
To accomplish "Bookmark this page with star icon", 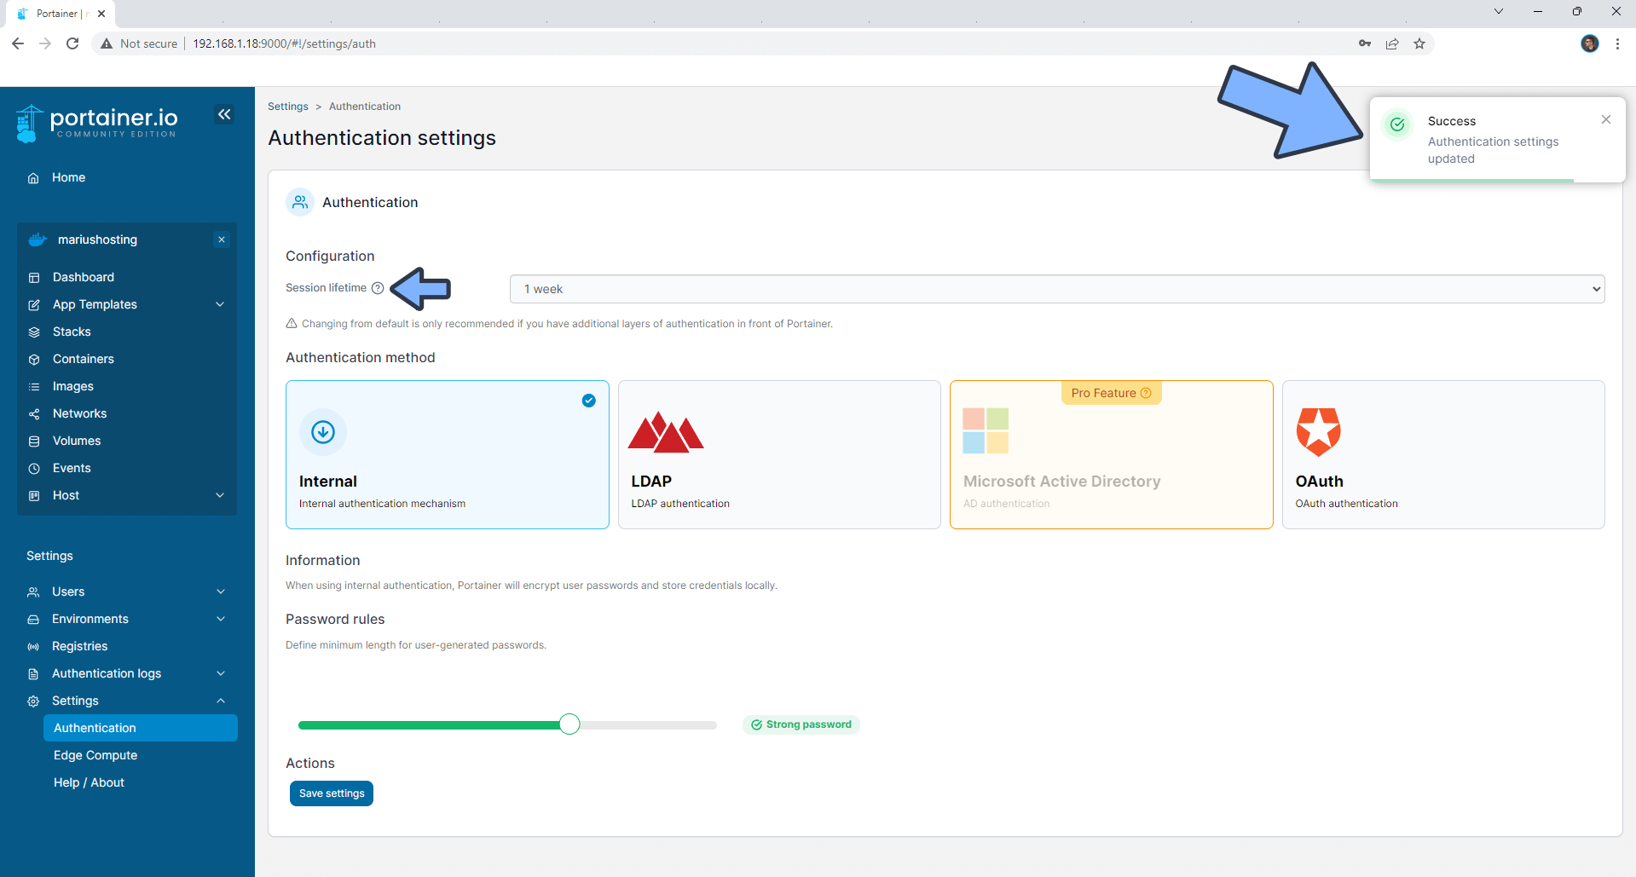I will pos(1419,43).
